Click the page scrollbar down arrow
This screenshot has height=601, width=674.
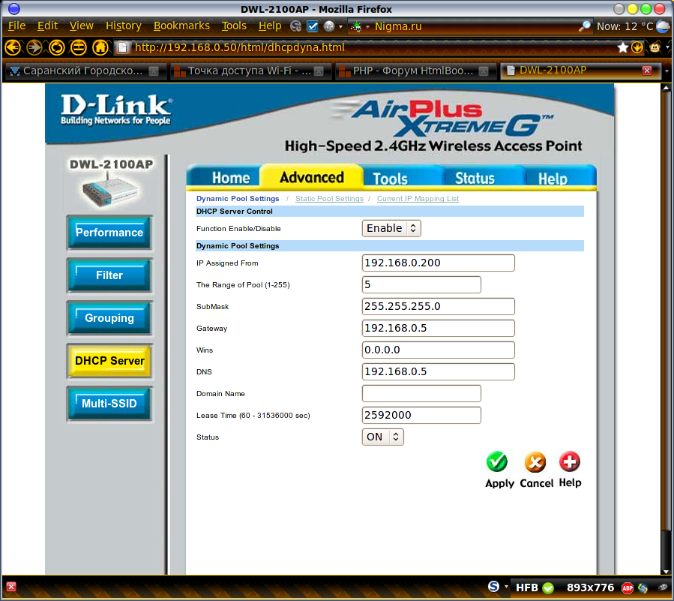666,571
